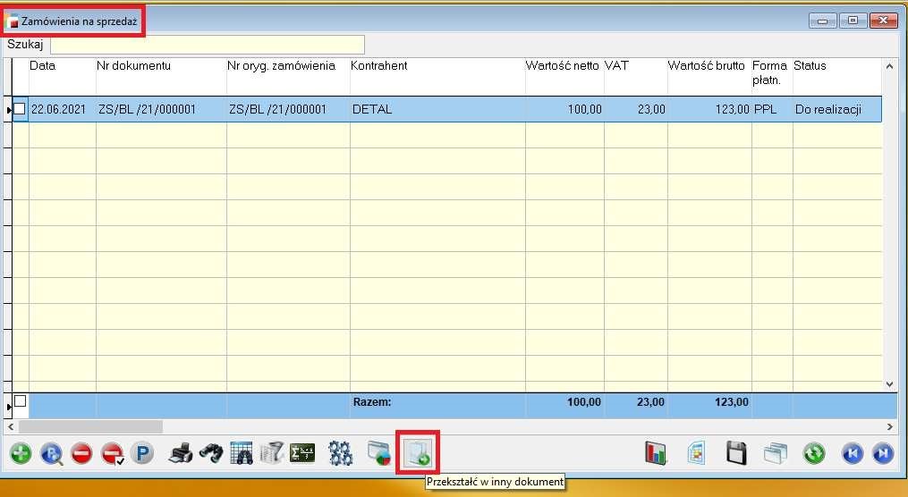Sort by Nr oryg. zamówienia column header

[282, 65]
